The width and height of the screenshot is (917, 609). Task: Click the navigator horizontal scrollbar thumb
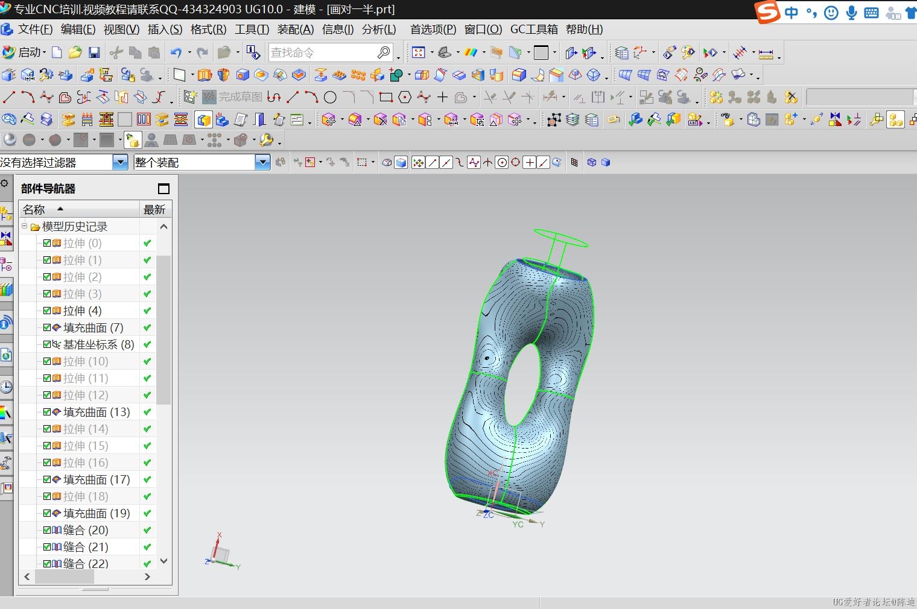point(65,577)
